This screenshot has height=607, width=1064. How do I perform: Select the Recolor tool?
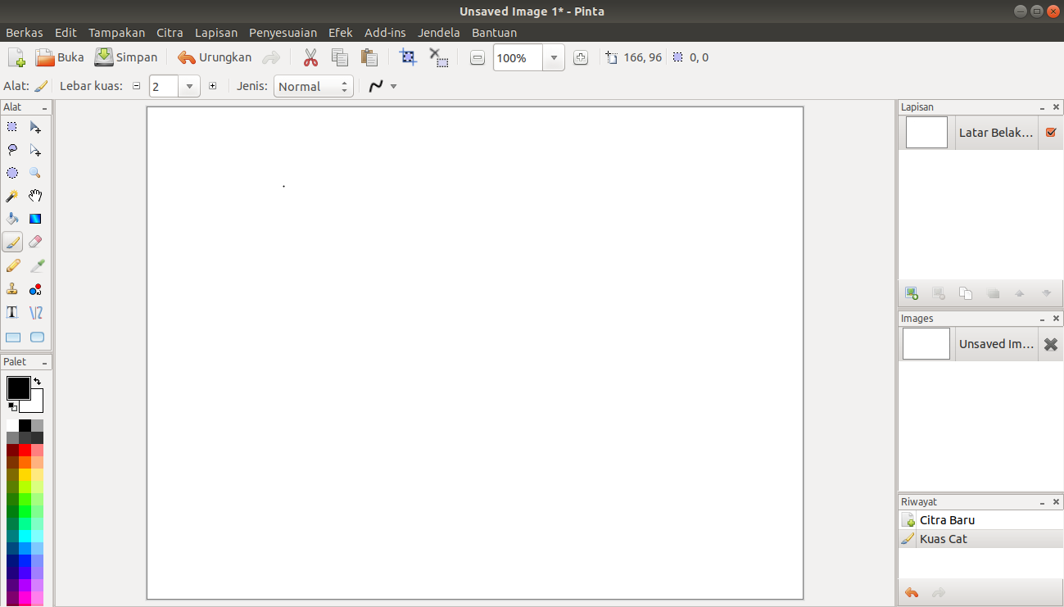[36, 289]
